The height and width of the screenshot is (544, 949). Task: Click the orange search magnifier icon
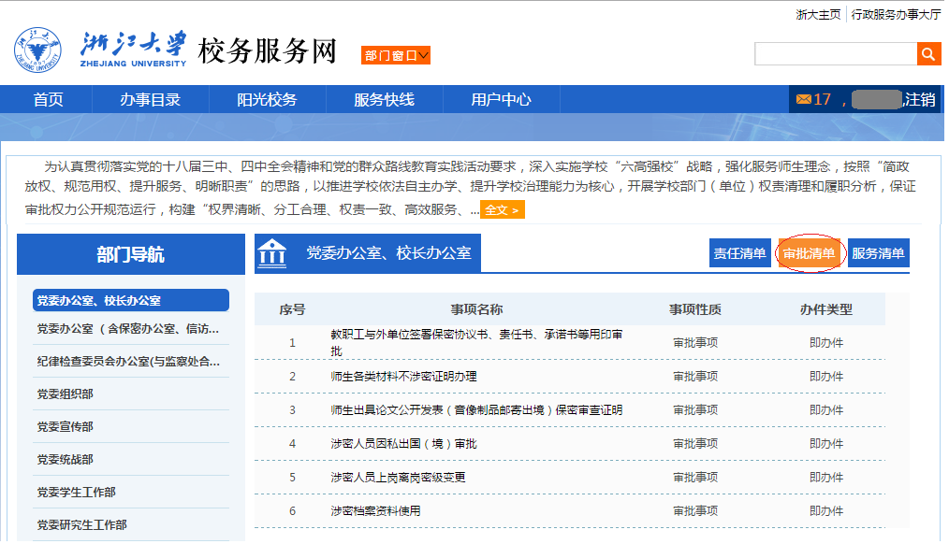[x=927, y=54]
